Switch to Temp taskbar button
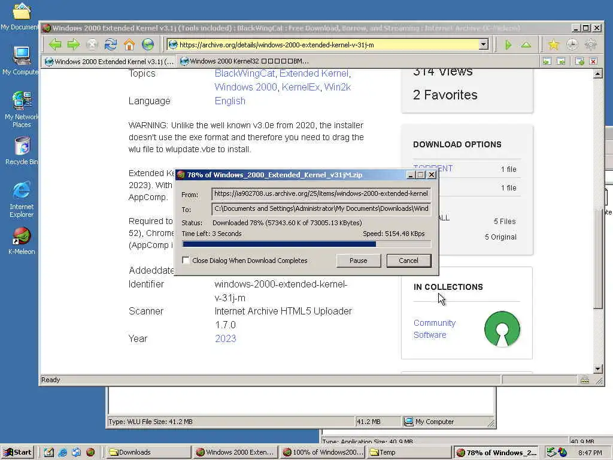This screenshot has width=613, height=460. pyautogui.click(x=409, y=452)
